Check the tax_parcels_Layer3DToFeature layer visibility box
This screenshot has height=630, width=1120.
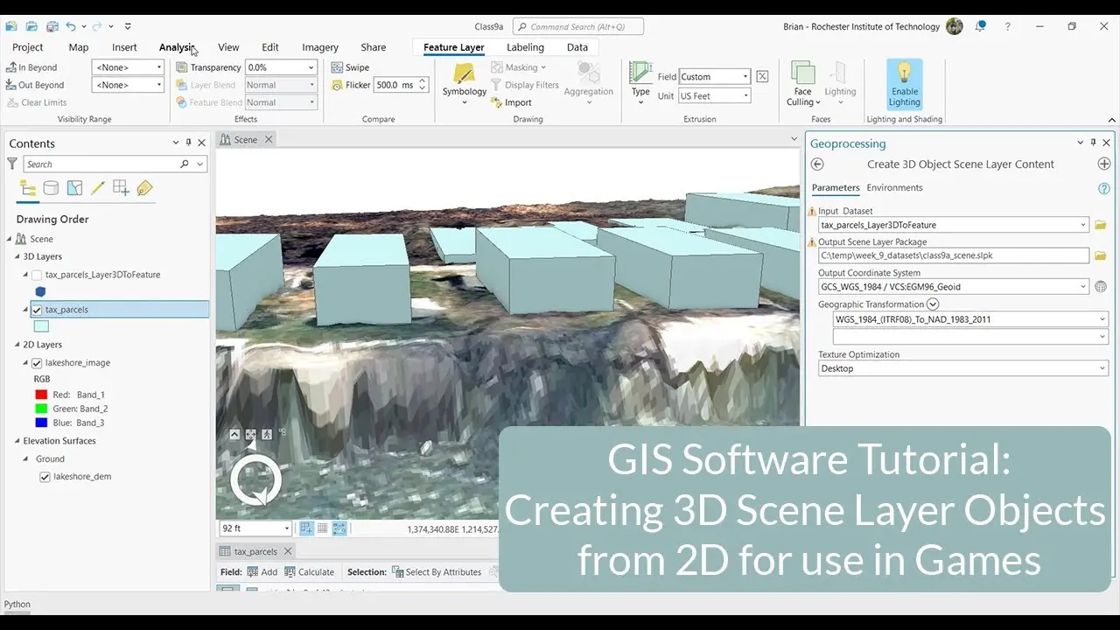pos(37,275)
